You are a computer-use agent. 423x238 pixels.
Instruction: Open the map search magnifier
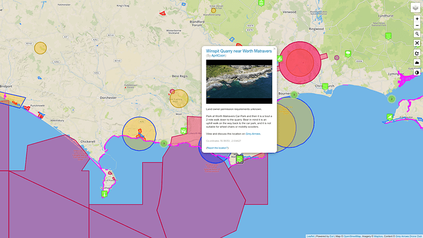point(417,34)
